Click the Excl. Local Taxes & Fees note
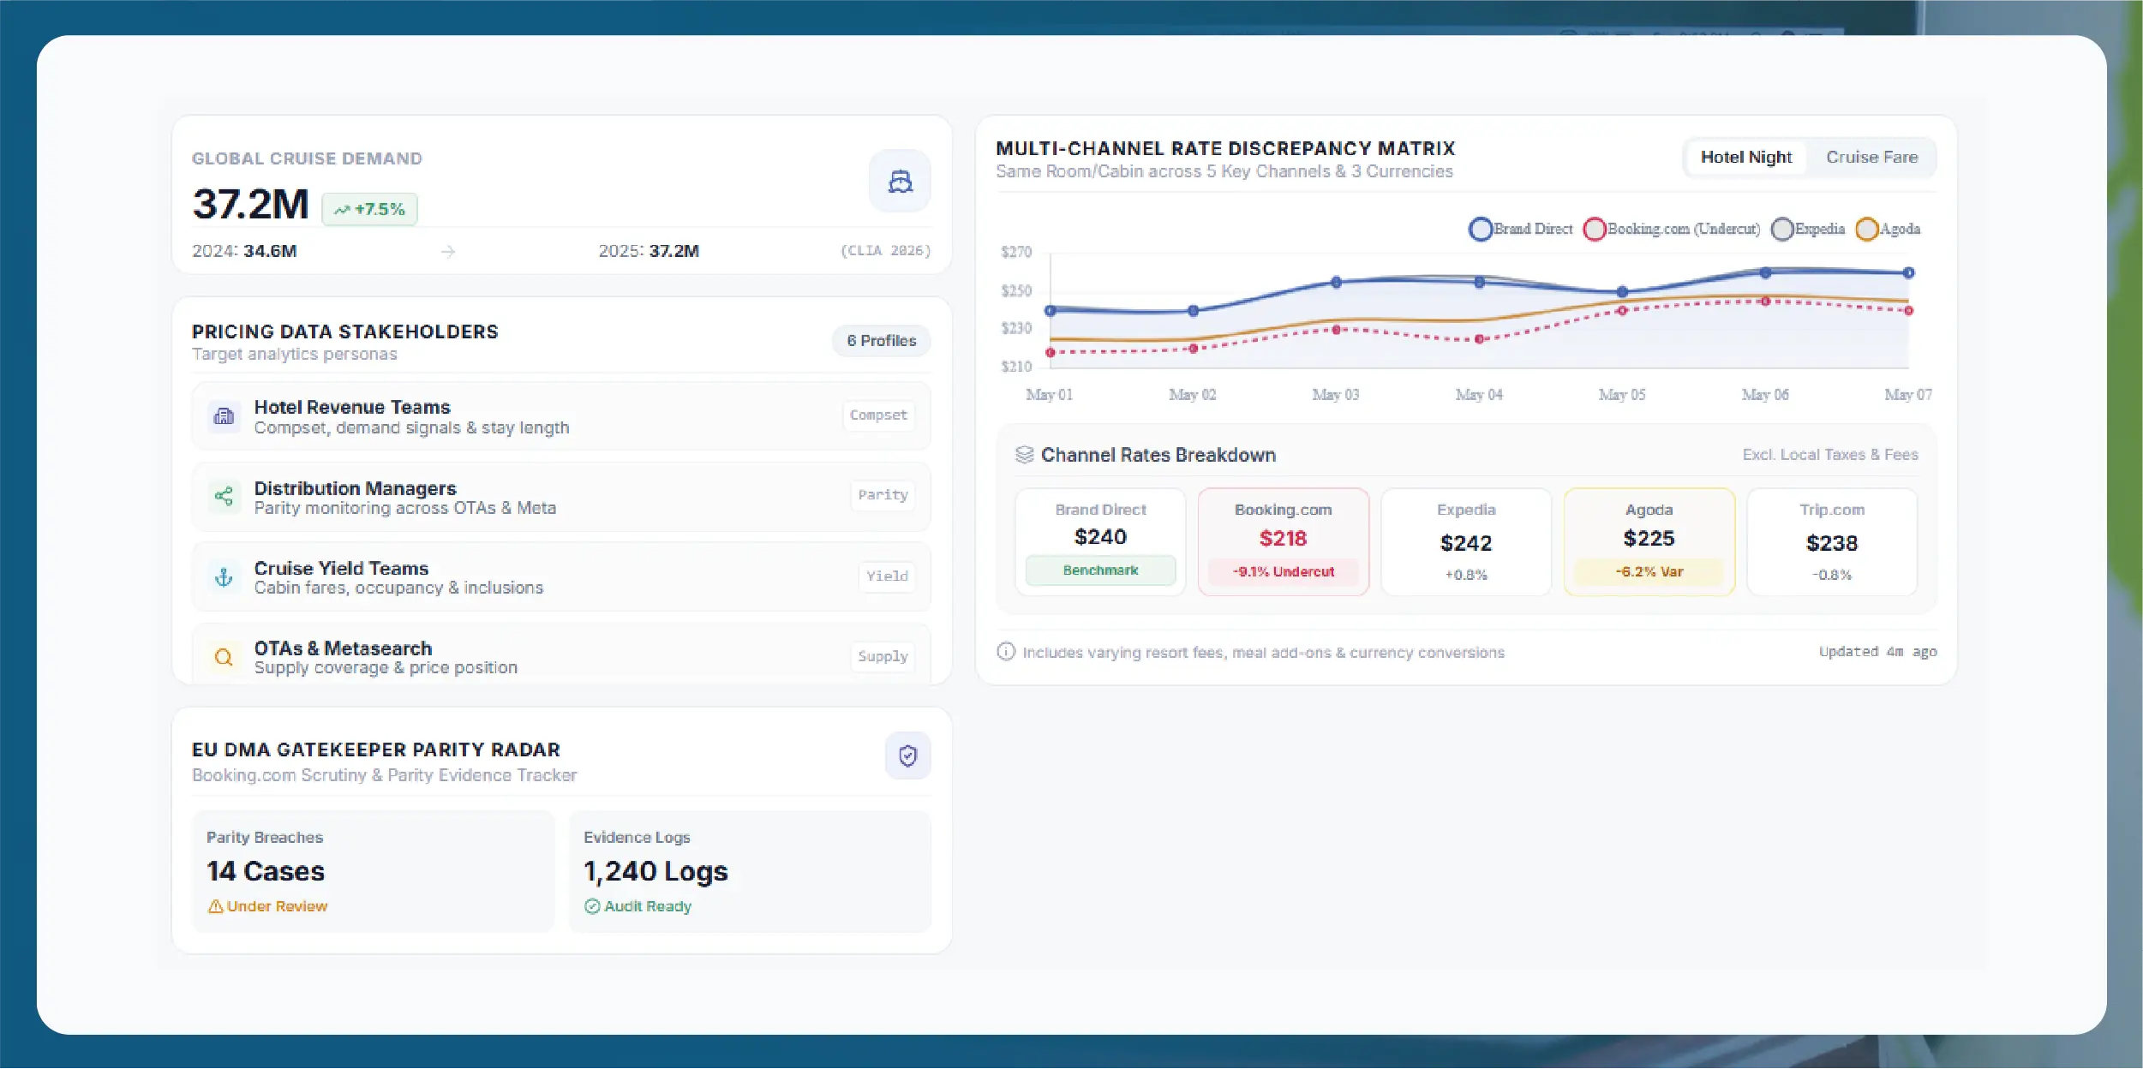 [x=1829, y=455]
